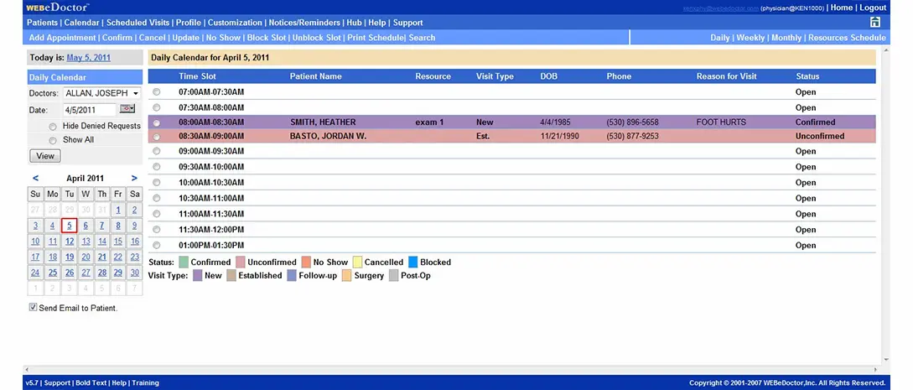Screen dimensions: 913x390
Task: Select the 07:00AM-07:30AM slot radio button
Action: 156,92
